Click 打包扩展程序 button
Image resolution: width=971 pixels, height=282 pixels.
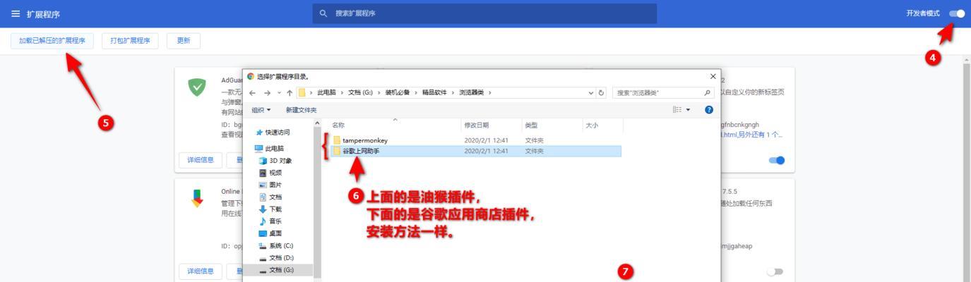pos(130,41)
